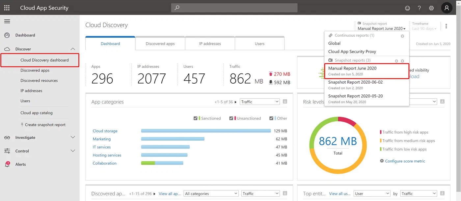
Task: Open the settings gear in top bar
Action: pos(431,8)
